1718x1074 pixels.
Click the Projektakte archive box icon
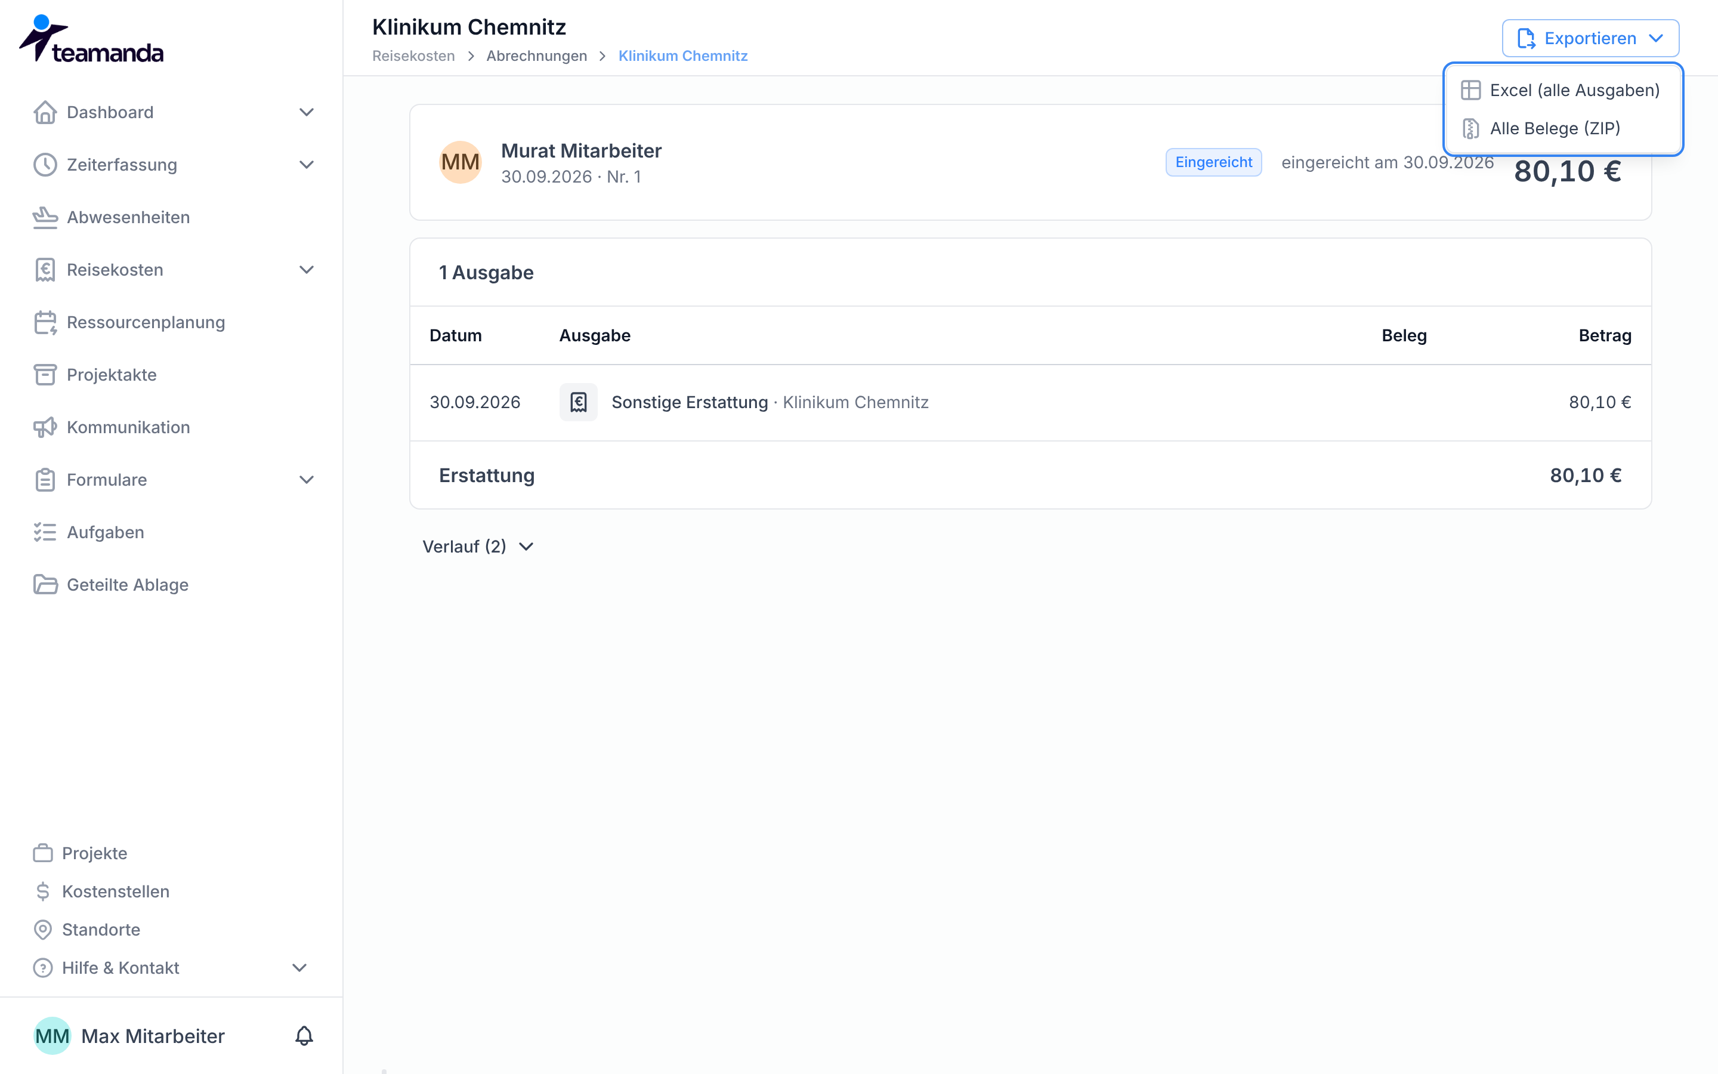pyautogui.click(x=45, y=375)
